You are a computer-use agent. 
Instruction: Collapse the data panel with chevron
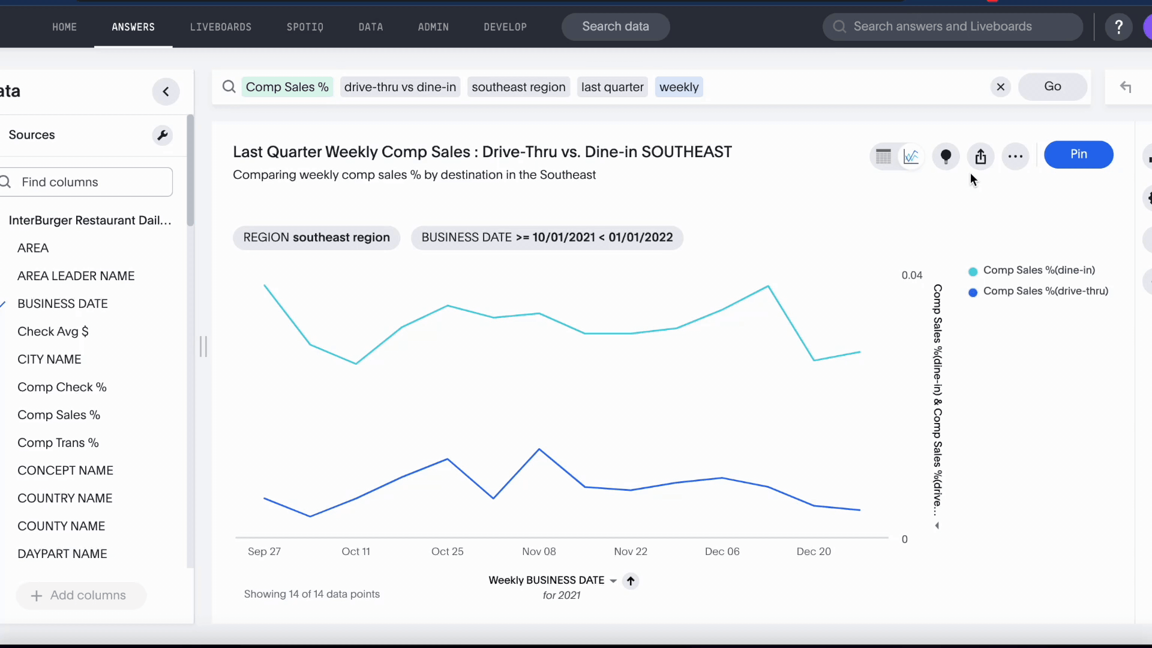coord(166,92)
